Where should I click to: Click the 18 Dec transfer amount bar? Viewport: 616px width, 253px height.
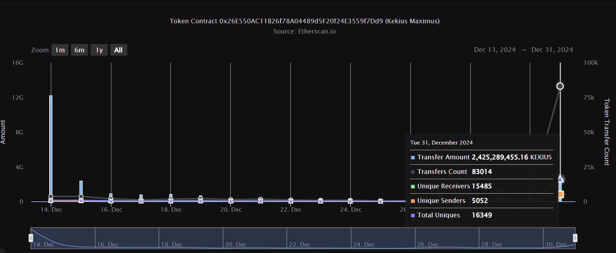point(171,198)
